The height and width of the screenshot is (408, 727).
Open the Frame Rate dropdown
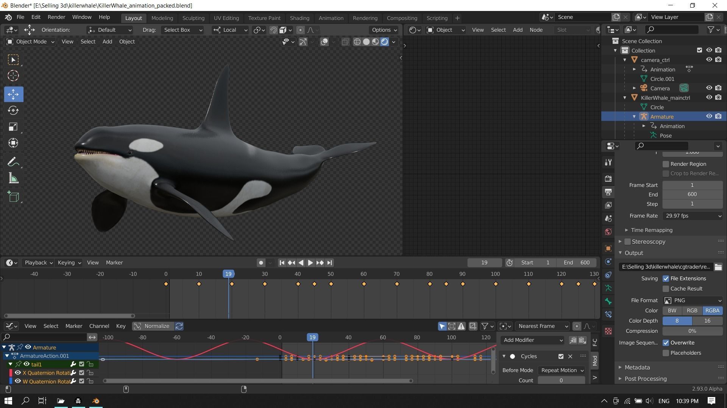(693, 216)
